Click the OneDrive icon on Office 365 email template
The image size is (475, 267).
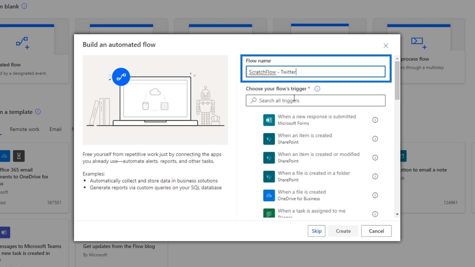[4, 156]
